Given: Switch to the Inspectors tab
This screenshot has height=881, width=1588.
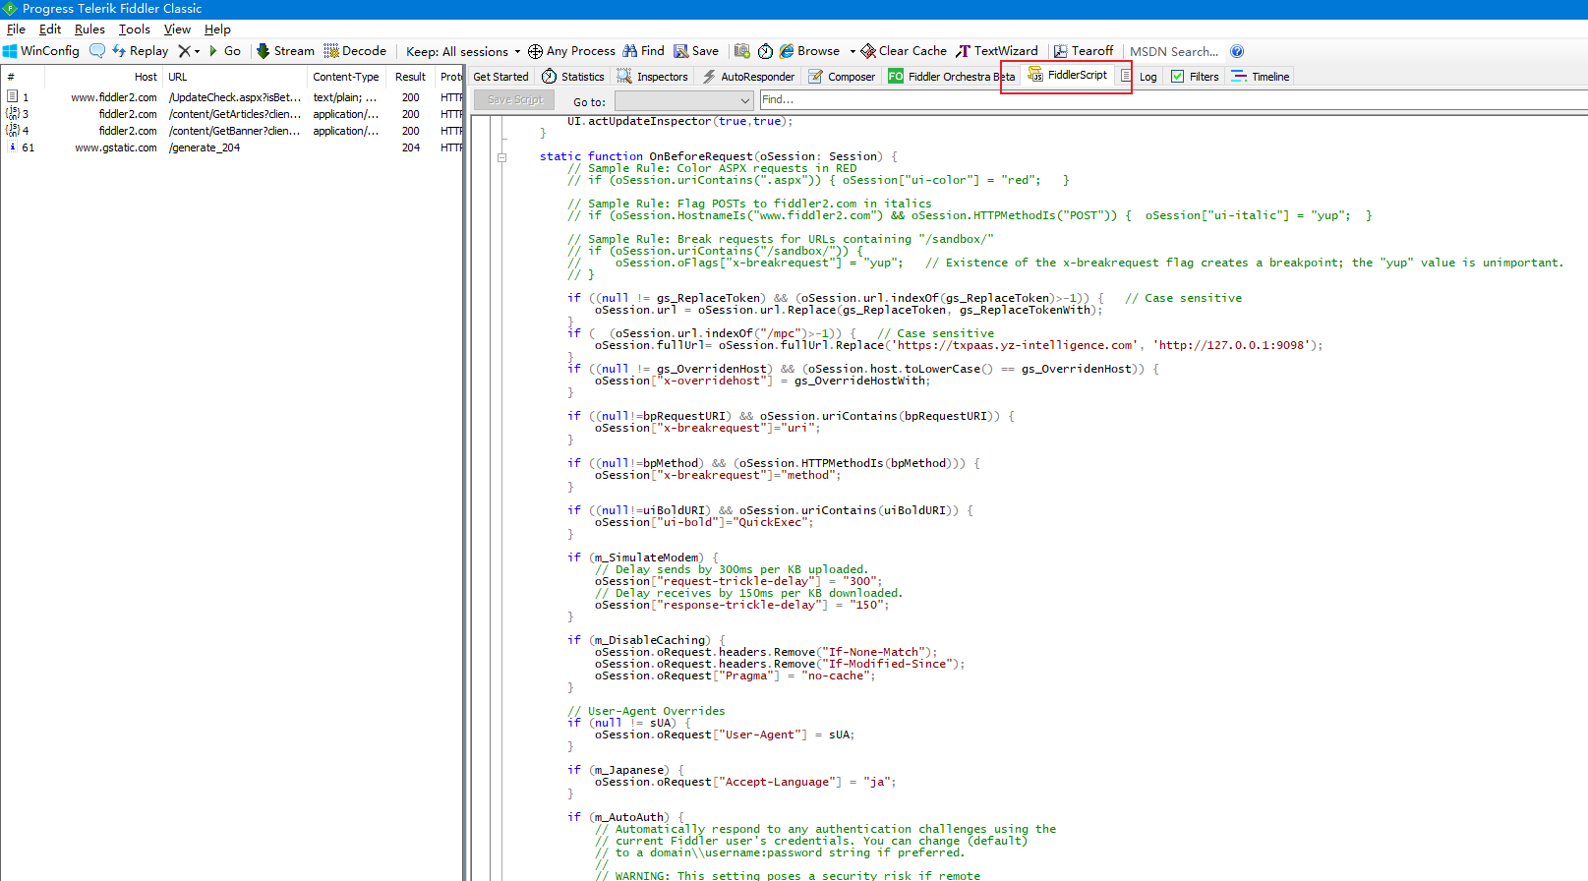Looking at the screenshot, I should coord(653,77).
